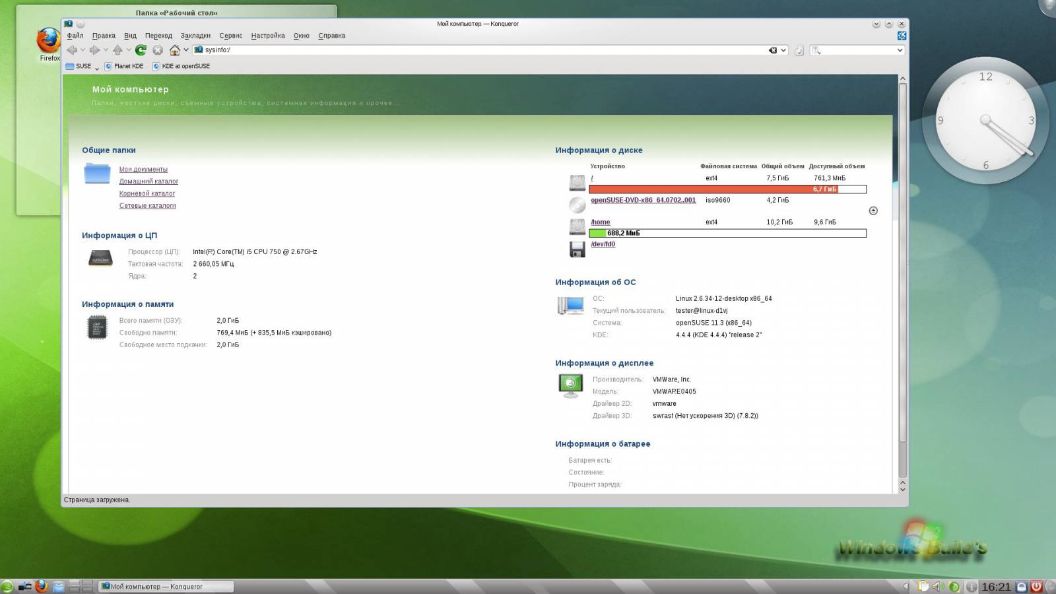Open the Переход menu
This screenshot has height=594, width=1056.
(x=158, y=36)
